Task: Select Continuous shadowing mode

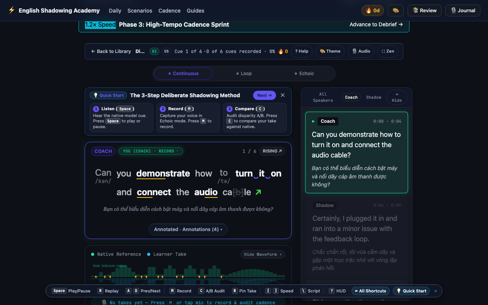Action: [x=183, y=74]
